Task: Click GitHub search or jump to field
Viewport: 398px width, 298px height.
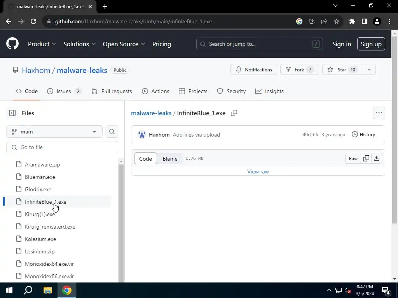Action: tap(259, 44)
